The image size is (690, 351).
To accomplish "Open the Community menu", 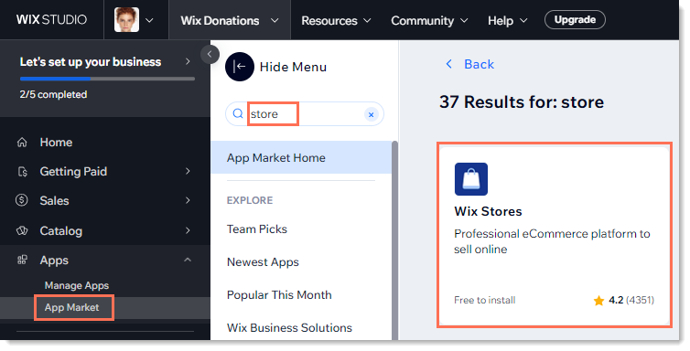I will pos(429,21).
